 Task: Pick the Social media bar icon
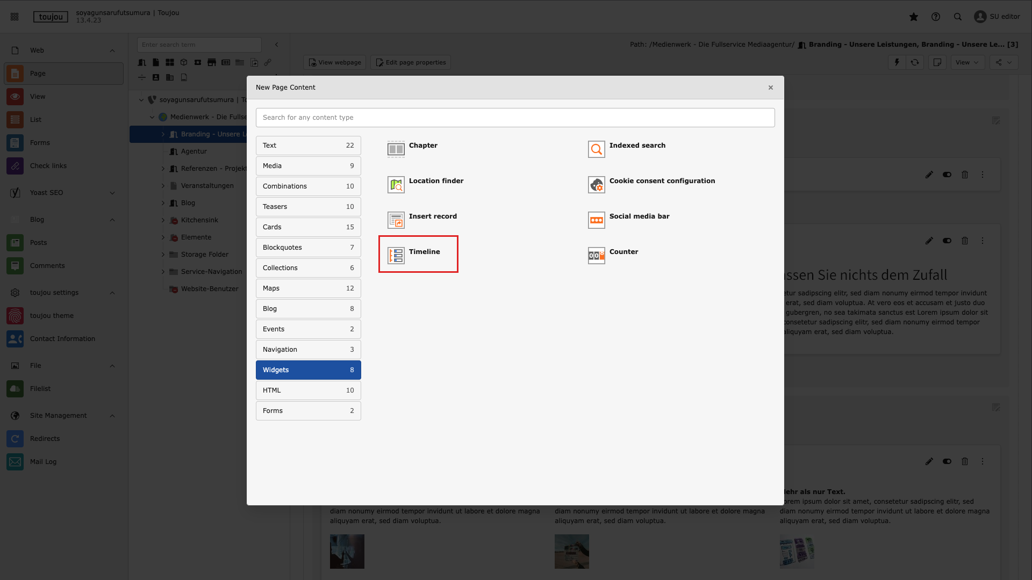coord(596,220)
